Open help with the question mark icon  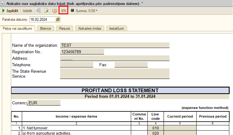pyautogui.click(x=55, y=11)
